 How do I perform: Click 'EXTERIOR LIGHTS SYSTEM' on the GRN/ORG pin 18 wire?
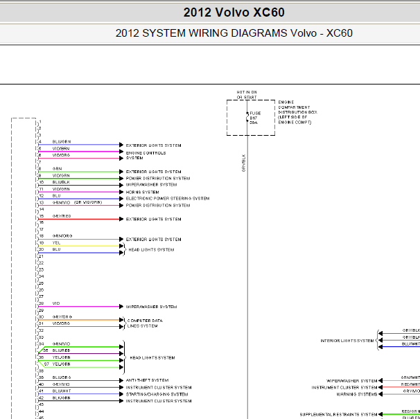tap(153, 240)
